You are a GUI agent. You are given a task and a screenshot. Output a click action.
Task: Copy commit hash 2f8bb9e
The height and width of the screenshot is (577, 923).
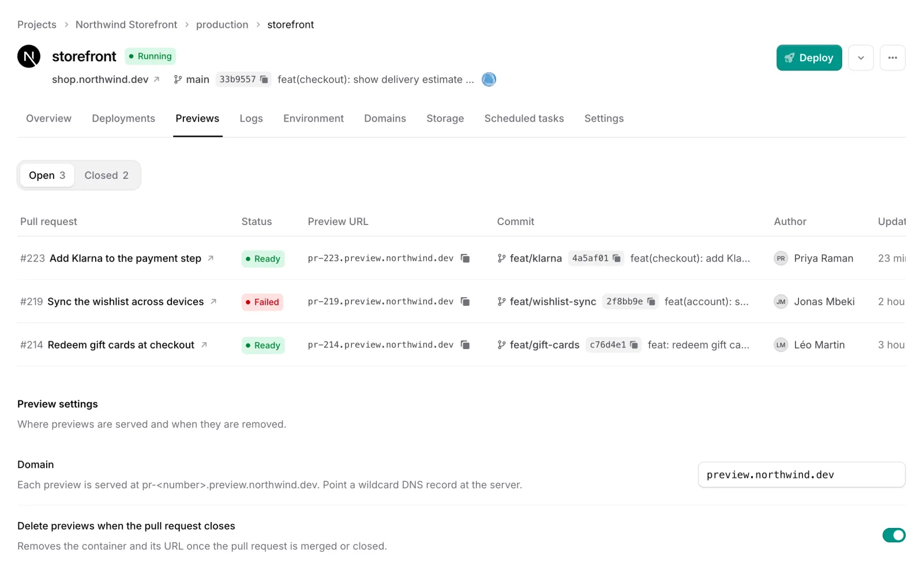coord(651,302)
